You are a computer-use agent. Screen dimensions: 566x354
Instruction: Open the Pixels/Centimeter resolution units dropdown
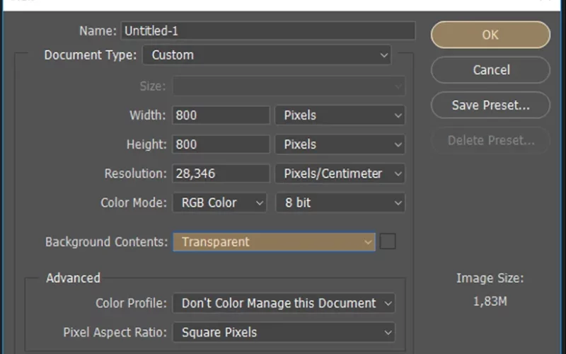tap(340, 173)
